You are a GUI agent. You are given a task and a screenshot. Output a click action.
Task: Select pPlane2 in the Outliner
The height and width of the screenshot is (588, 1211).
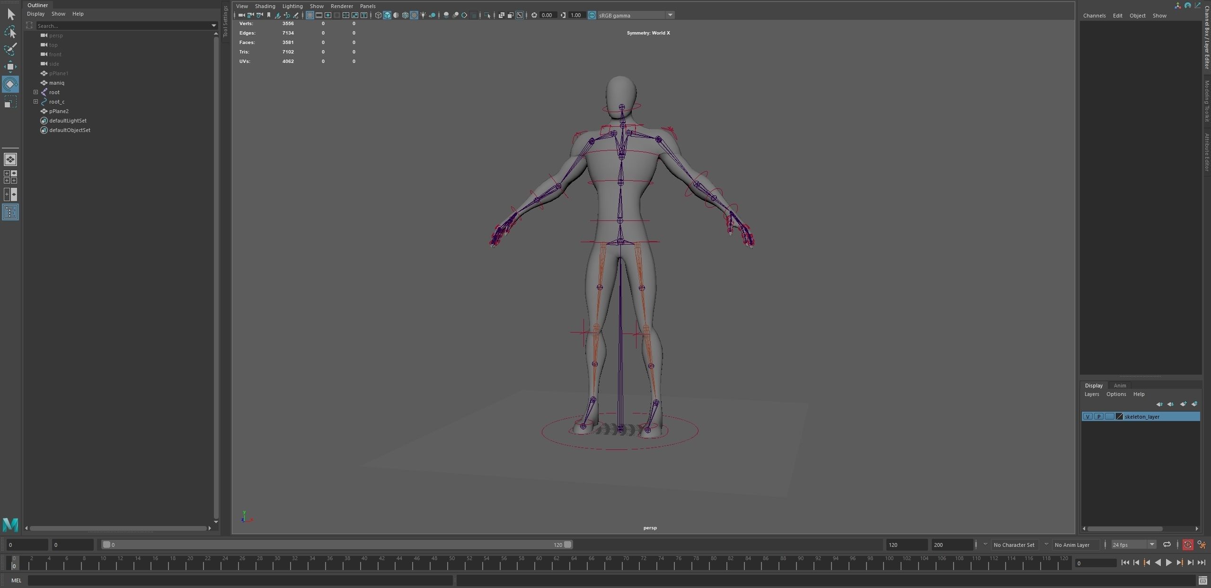click(x=59, y=111)
